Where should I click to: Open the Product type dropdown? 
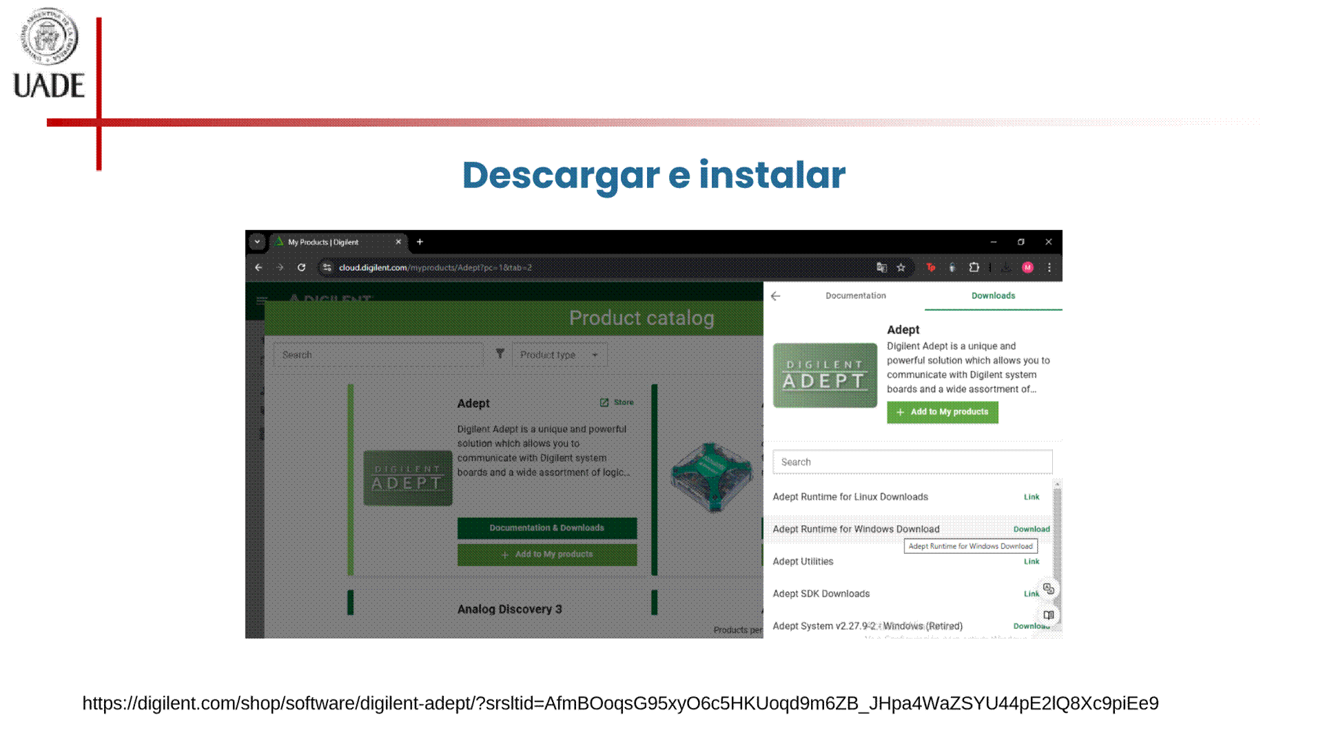coord(559,355)
